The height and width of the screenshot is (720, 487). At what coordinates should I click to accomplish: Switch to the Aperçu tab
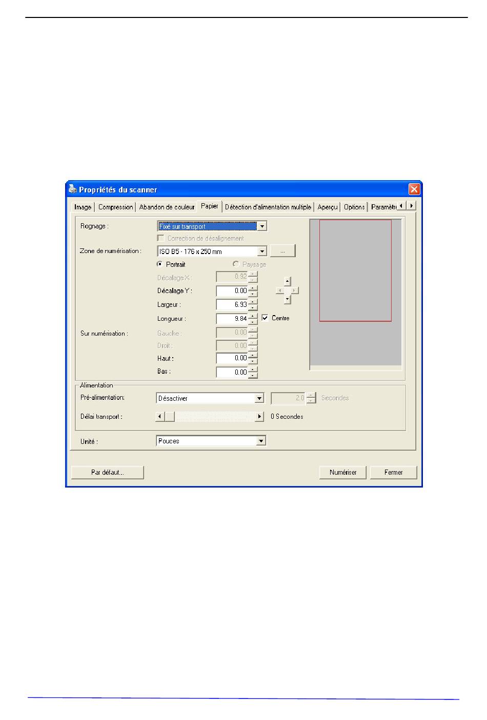click(x=327, y=207)
